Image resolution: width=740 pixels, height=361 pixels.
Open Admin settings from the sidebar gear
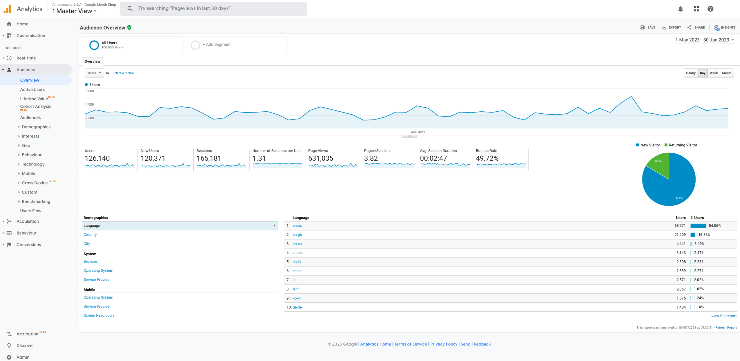[9, 357]
